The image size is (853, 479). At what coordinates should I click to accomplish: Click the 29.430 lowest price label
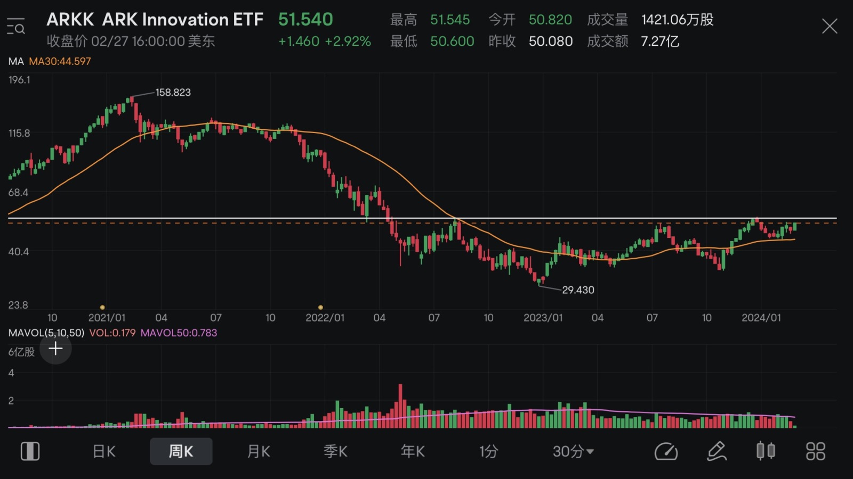tap(578, 290)
